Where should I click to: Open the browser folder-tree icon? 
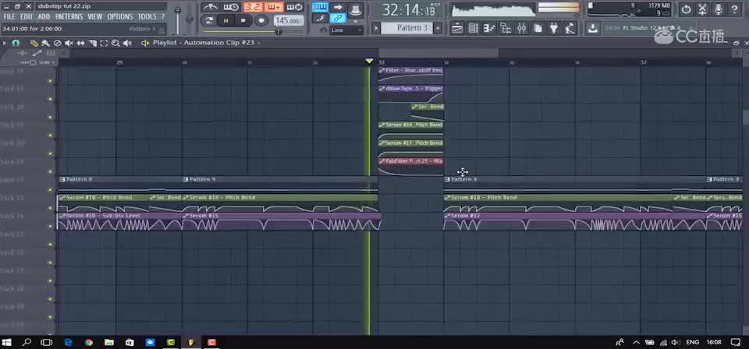506,28
